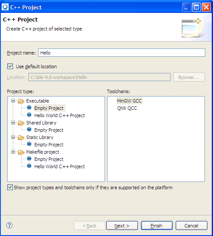Click blue icon of Empty Project under Shared Library
Screen dimensions: 213x236
pyautogui.click(x=29, y=130)
